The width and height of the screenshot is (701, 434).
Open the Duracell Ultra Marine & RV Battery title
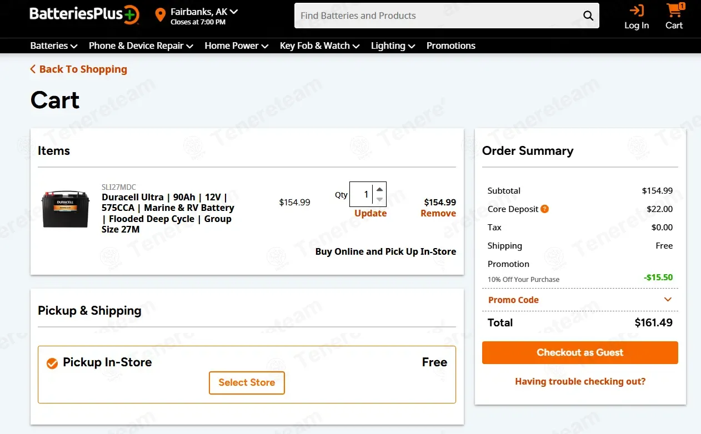[x=168, y=213]
